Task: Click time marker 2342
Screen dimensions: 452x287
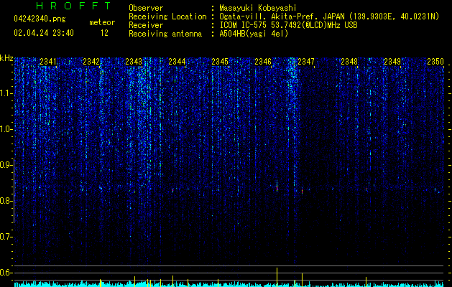Action: (91, 62)
